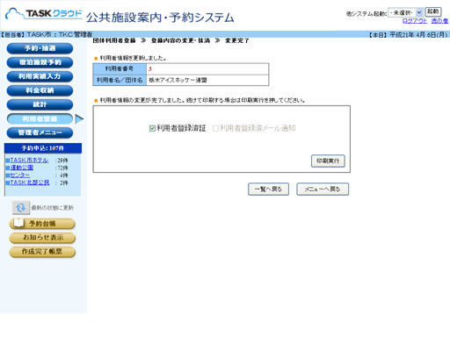This screenshot has height=337, width=450.
Task: Click the 団体利用者登録 breadcrumb text
Action: tap(114, 40)
